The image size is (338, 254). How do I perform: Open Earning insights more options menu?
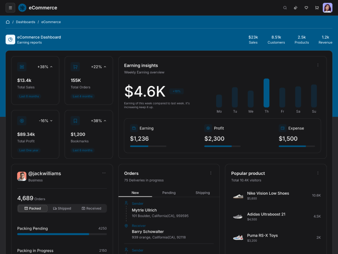click(318, 65)
